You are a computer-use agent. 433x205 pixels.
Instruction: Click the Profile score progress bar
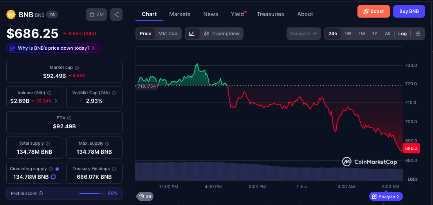(x=91, y=193)
